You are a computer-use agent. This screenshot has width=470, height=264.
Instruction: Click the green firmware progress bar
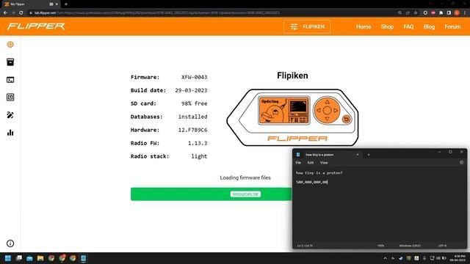(211, 194)
